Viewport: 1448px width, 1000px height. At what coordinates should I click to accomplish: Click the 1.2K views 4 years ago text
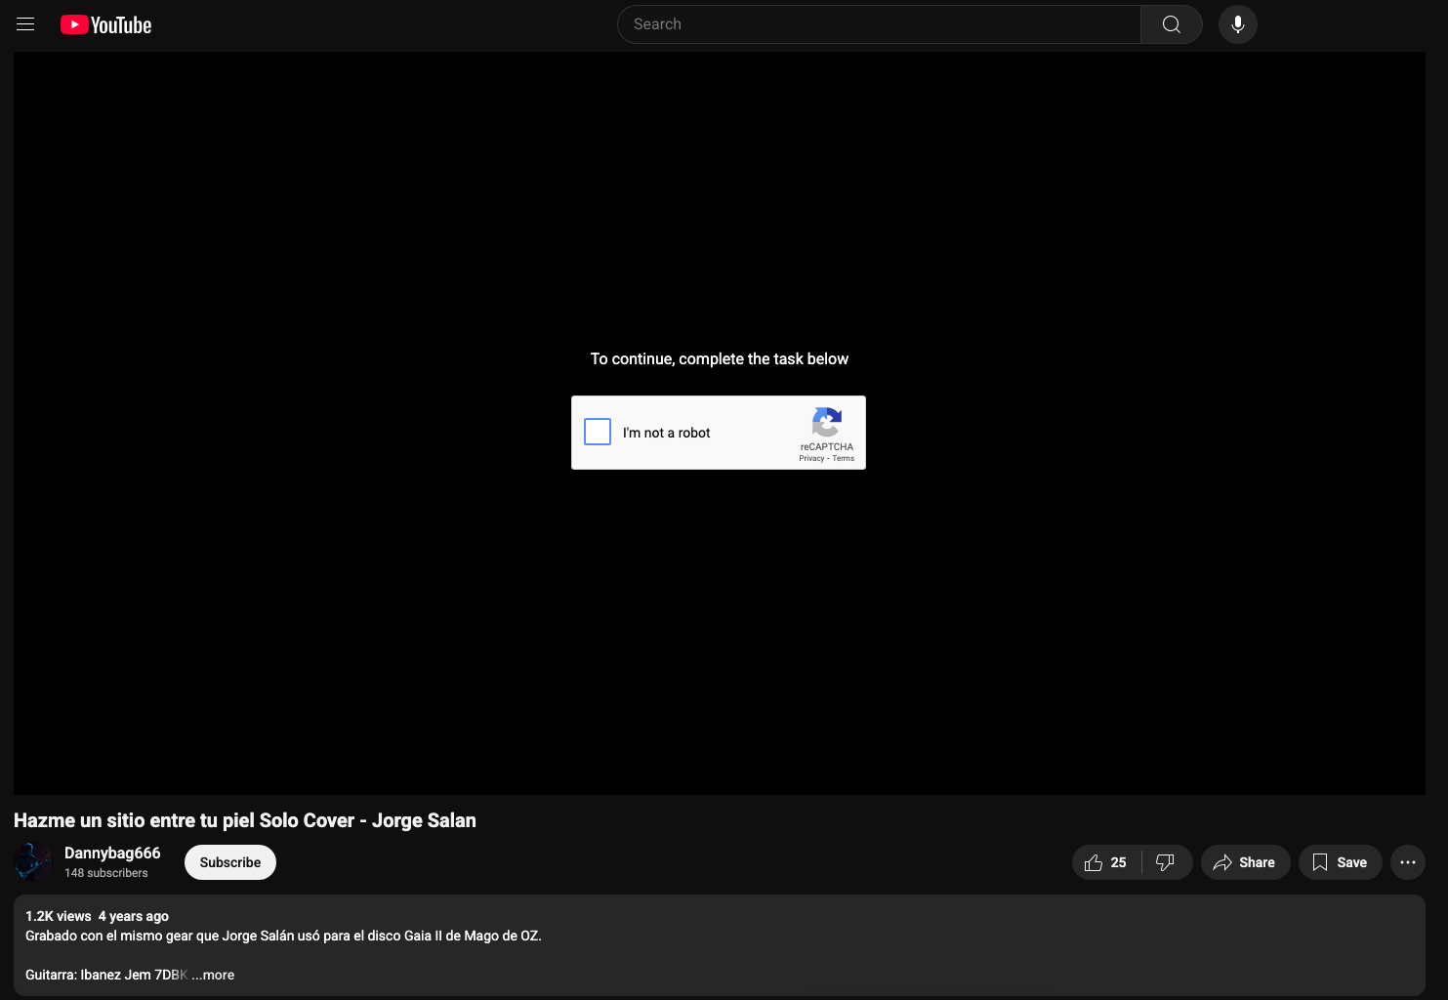[97, 916]
